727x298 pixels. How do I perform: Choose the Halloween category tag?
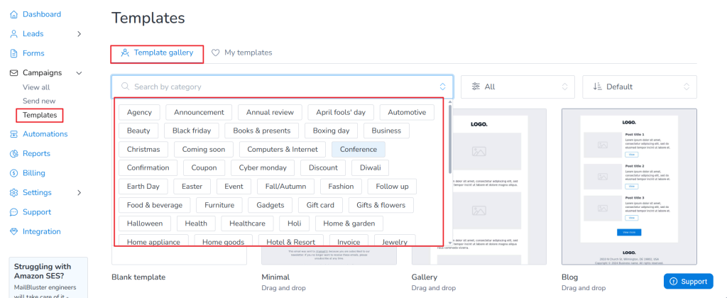click(x=145, y=223)
